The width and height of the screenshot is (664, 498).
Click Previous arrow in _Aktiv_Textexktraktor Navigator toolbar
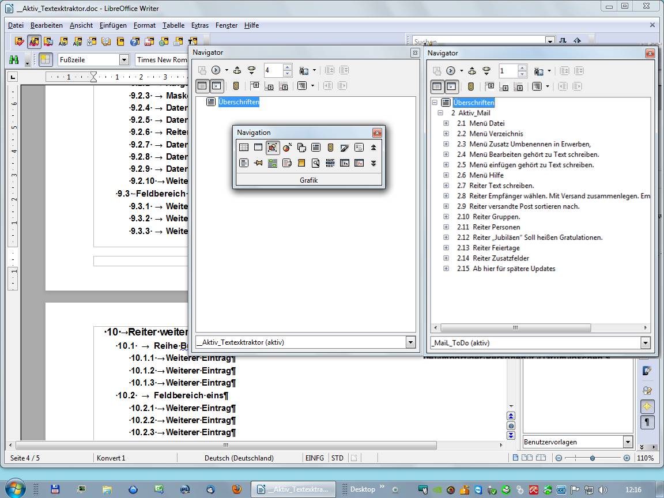point(237,70)
